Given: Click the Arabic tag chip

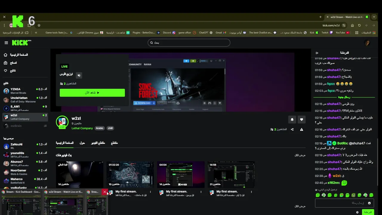Looking at the screenshot, I should (x=100, y=128).
